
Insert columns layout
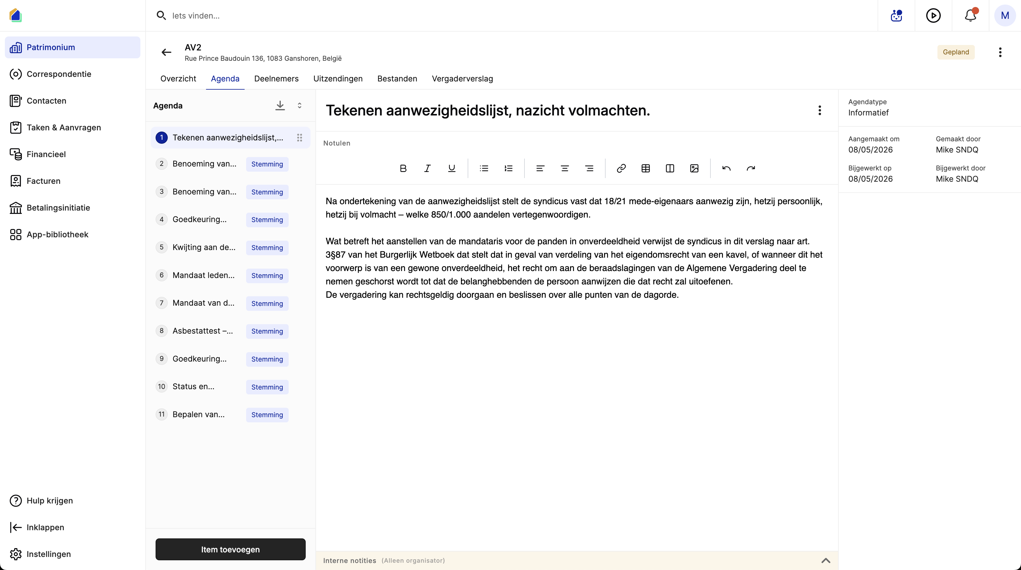670,168
